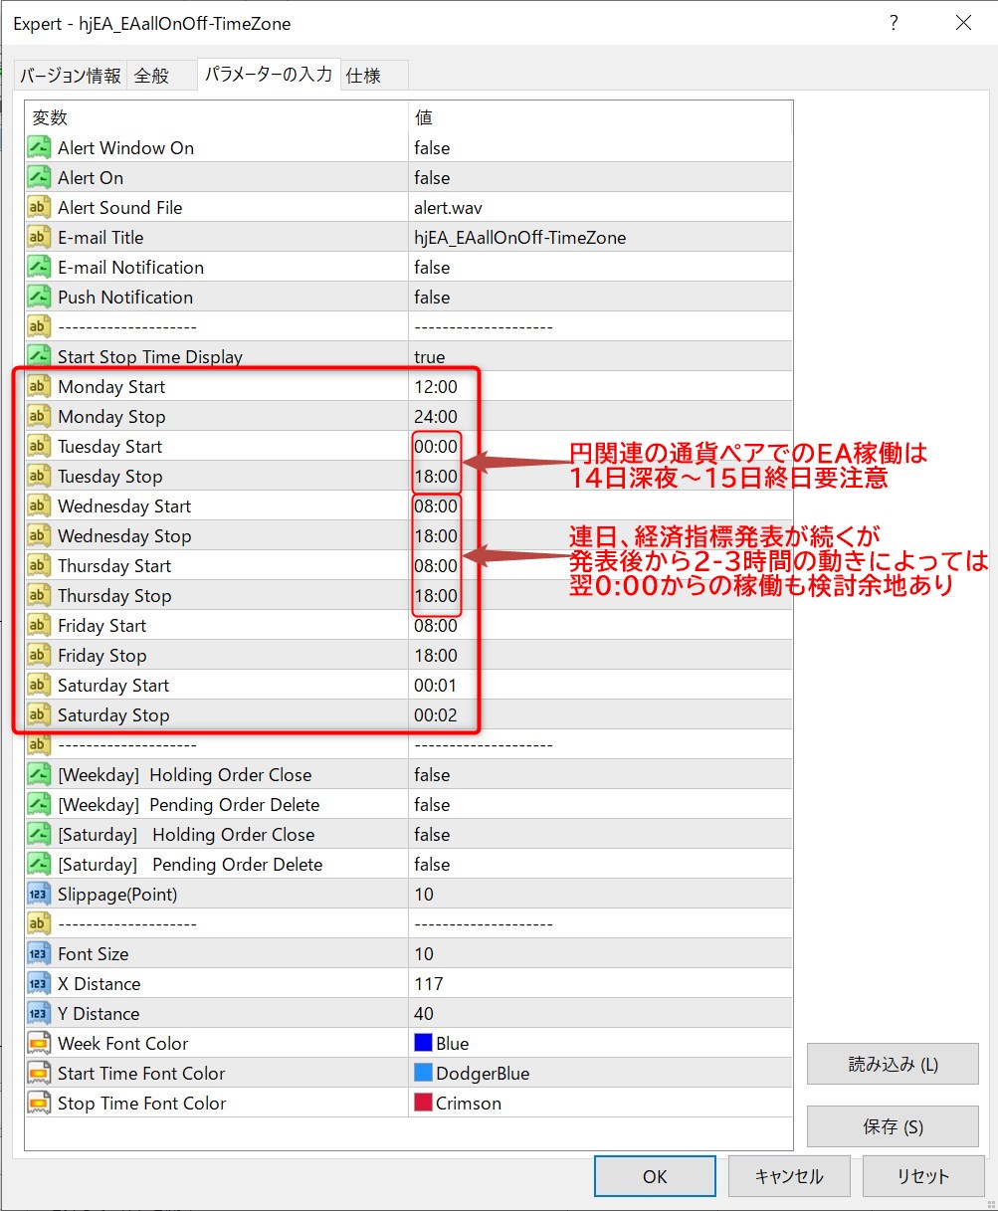This screenshot has width=998, height=1211.
Task: Click the E-mail Notification variable icon
Action: 39,268
